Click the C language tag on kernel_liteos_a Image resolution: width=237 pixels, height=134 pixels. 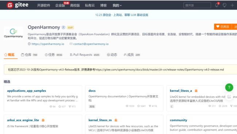[172, 106]
